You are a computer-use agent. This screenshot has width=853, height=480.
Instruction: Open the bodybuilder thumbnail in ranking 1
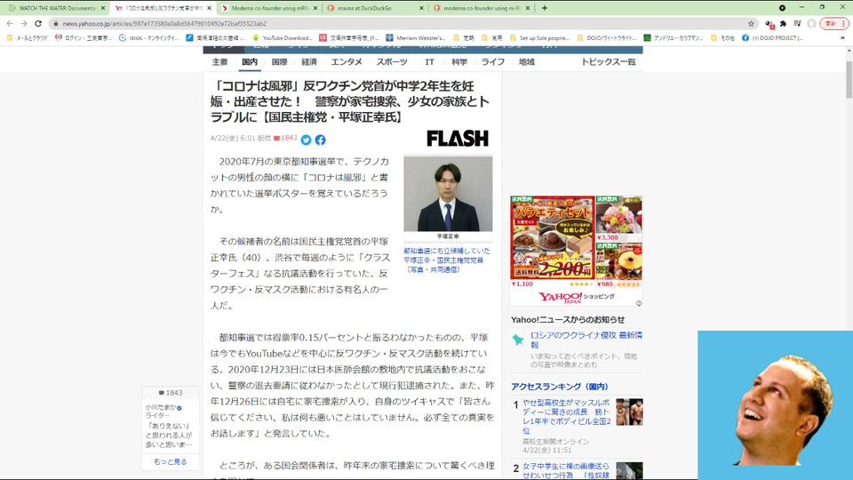pyautogui.click(x=629, y=412)
